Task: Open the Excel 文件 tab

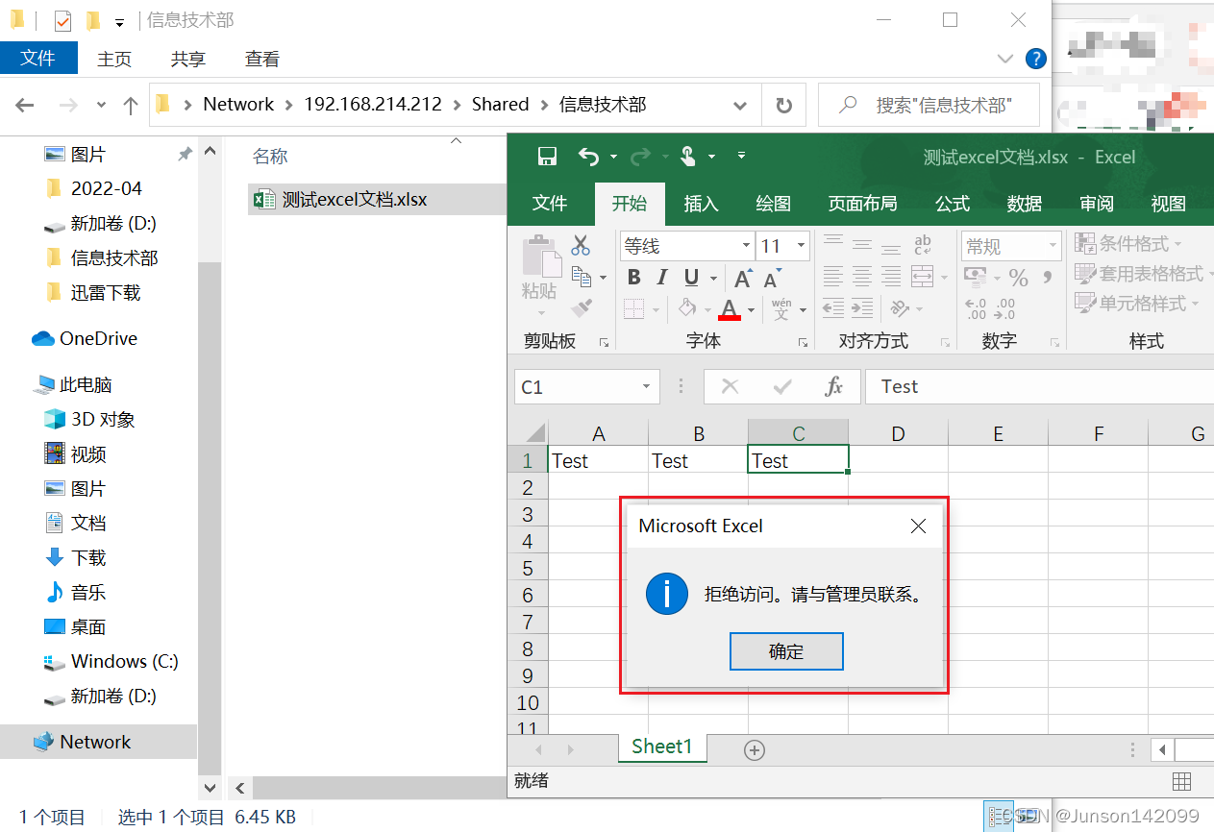Action: (550, 203)
